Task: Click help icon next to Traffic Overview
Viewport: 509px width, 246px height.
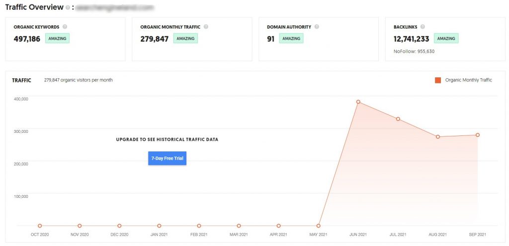Action: point(68,8)
